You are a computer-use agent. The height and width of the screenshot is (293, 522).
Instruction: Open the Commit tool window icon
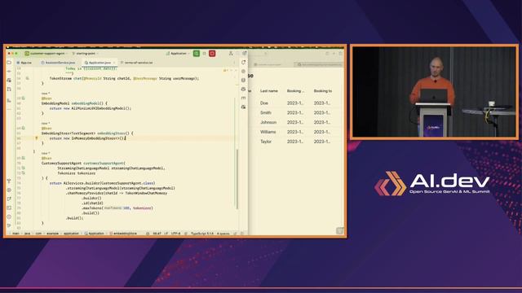[9, 71]
